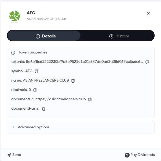Copy the AFC symbol value
This screenshot has height=161, width=161.
coord(36,71)
